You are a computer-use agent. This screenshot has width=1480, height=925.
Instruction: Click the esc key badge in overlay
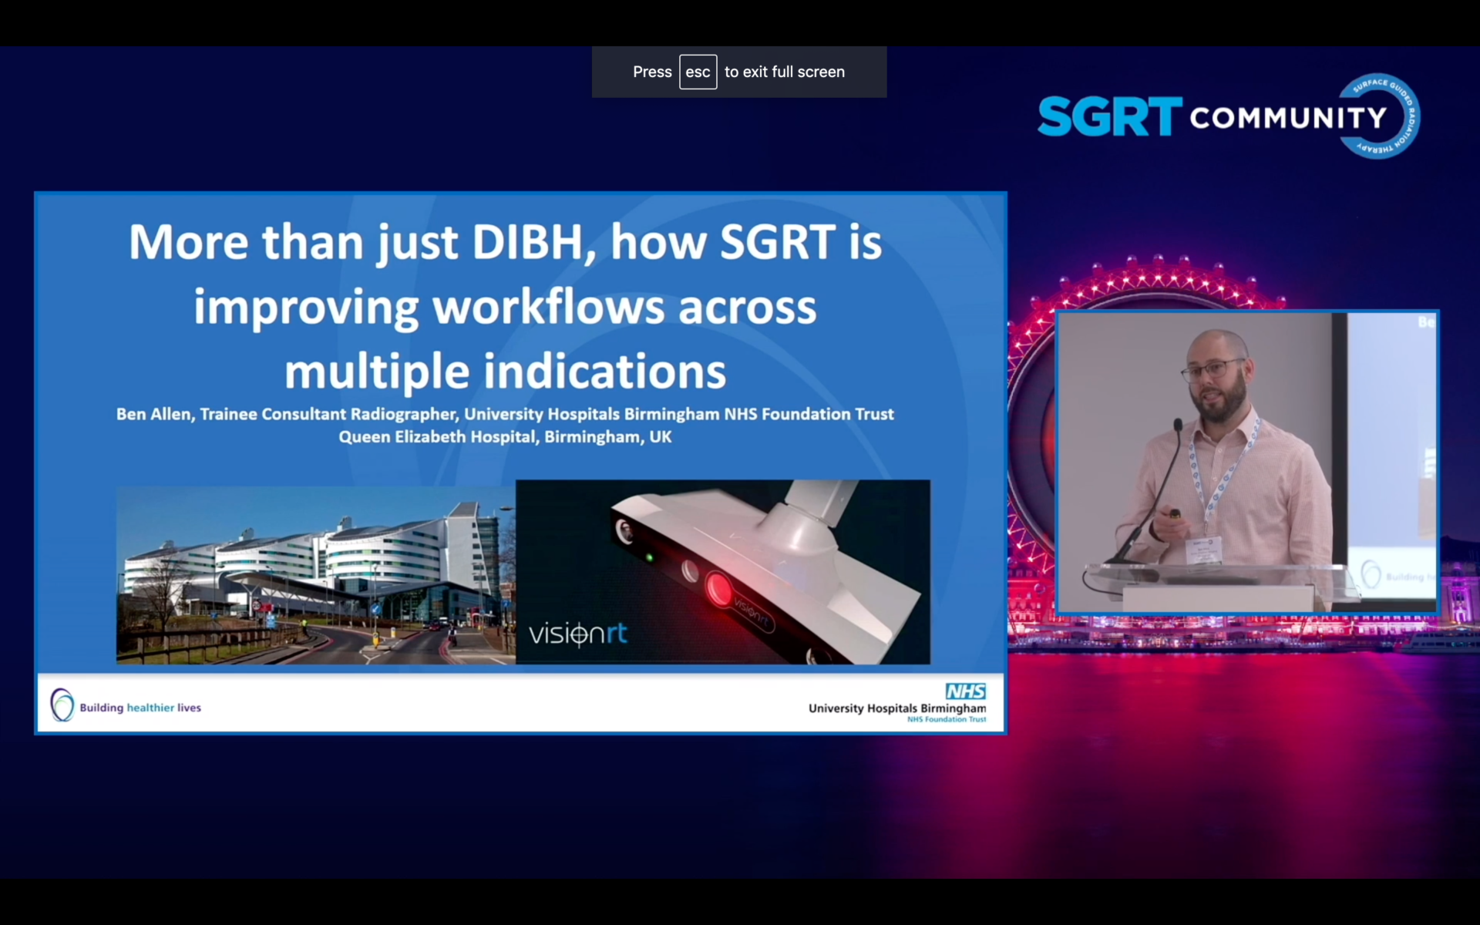tap(698, 72)
